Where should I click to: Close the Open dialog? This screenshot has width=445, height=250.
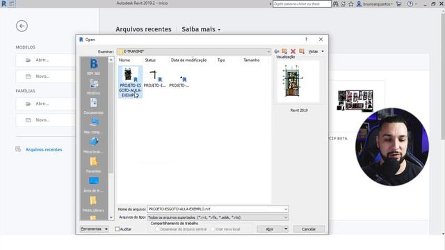click(321, 40)
